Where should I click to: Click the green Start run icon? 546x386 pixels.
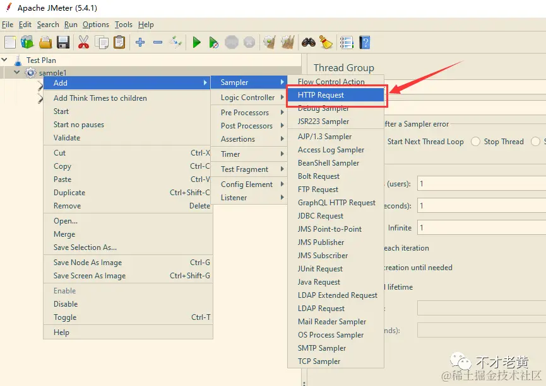click(x=196, y=42)
